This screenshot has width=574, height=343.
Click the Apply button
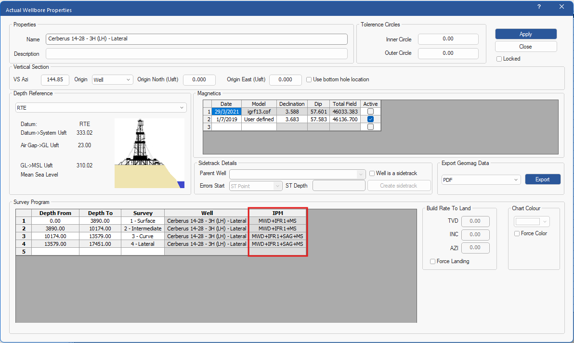525,34
